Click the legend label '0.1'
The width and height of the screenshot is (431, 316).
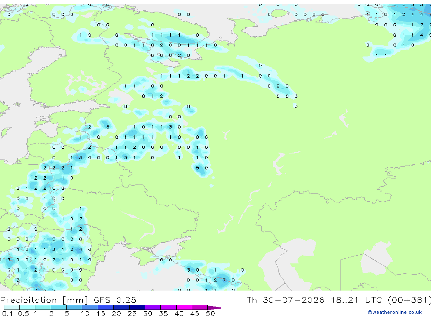click(7, 313)
